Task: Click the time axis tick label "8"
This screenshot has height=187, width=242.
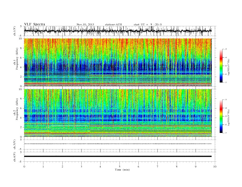Action: [x=177, y=167]
